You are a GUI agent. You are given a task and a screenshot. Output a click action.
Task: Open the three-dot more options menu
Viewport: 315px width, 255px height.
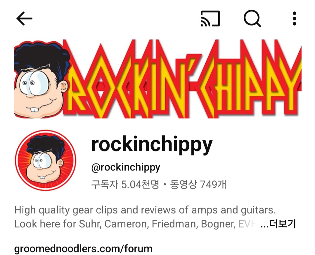point(294,18)
